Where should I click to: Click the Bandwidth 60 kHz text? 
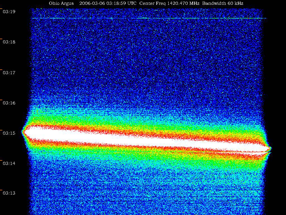point(223,3)
